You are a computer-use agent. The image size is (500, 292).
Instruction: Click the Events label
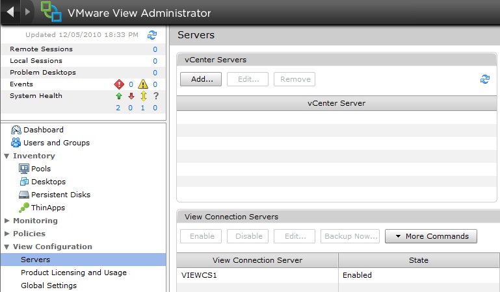tap(21, 84)
